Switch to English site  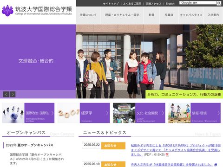[170, 4]
